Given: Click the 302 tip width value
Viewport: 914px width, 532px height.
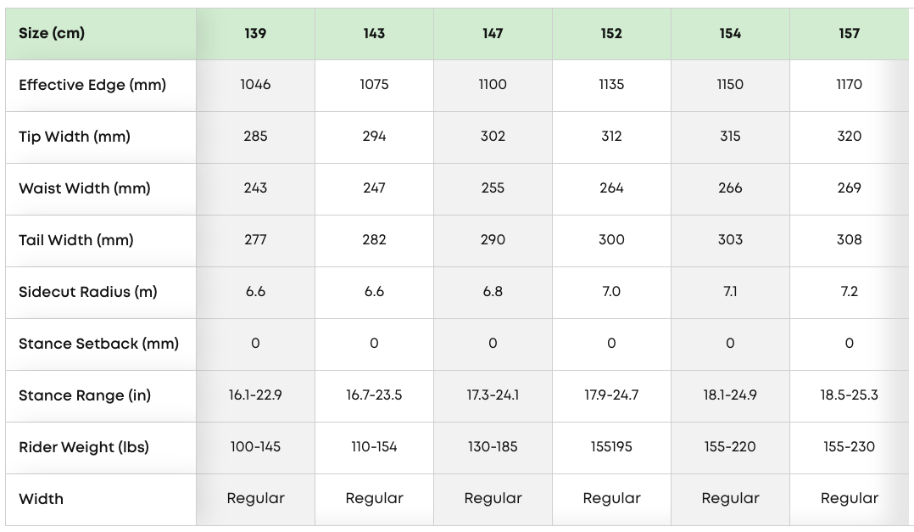Looking at the screenshot, I should tap(493, 137).
